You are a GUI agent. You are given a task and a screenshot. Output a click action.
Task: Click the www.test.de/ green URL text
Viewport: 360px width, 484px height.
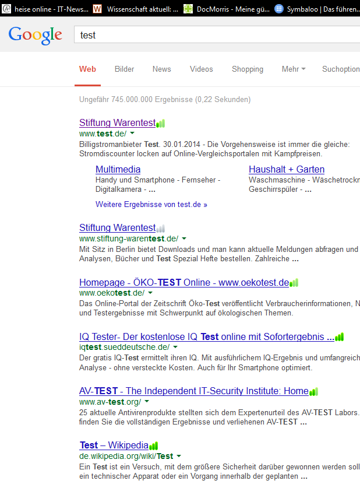pos(103,134)
